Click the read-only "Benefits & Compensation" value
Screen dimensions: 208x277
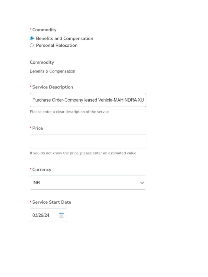[52, 71]
